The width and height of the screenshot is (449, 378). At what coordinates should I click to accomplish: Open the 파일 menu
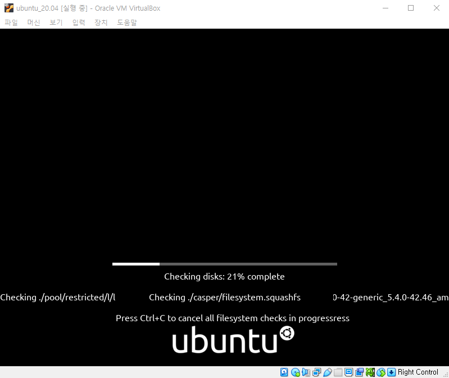[11, 22]
